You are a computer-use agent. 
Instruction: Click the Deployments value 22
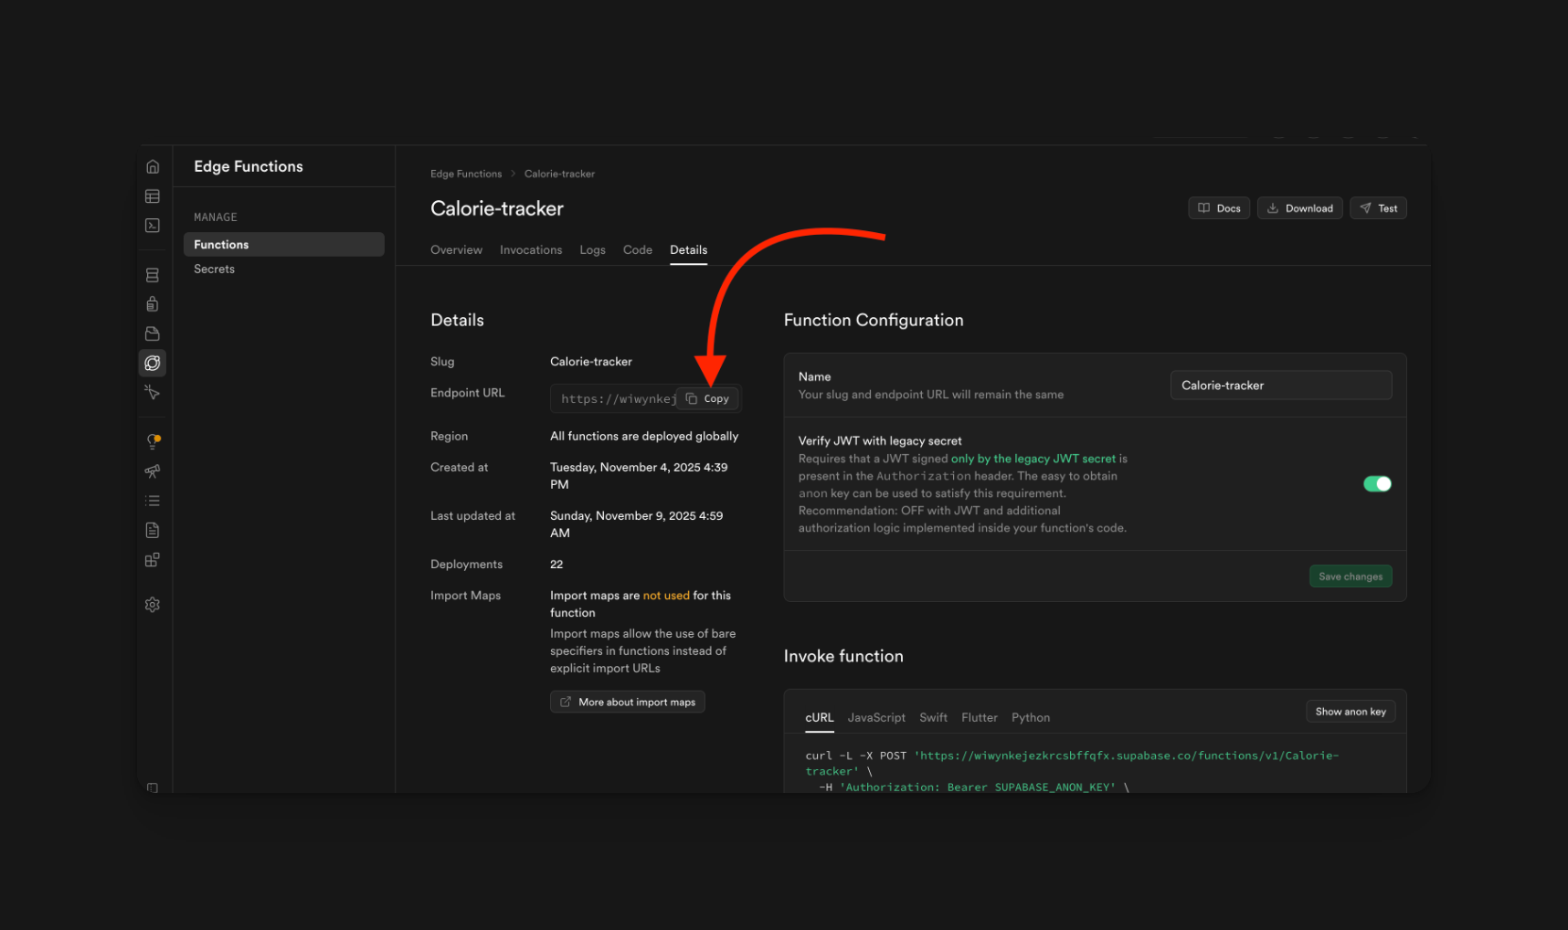tap(556, 565)
